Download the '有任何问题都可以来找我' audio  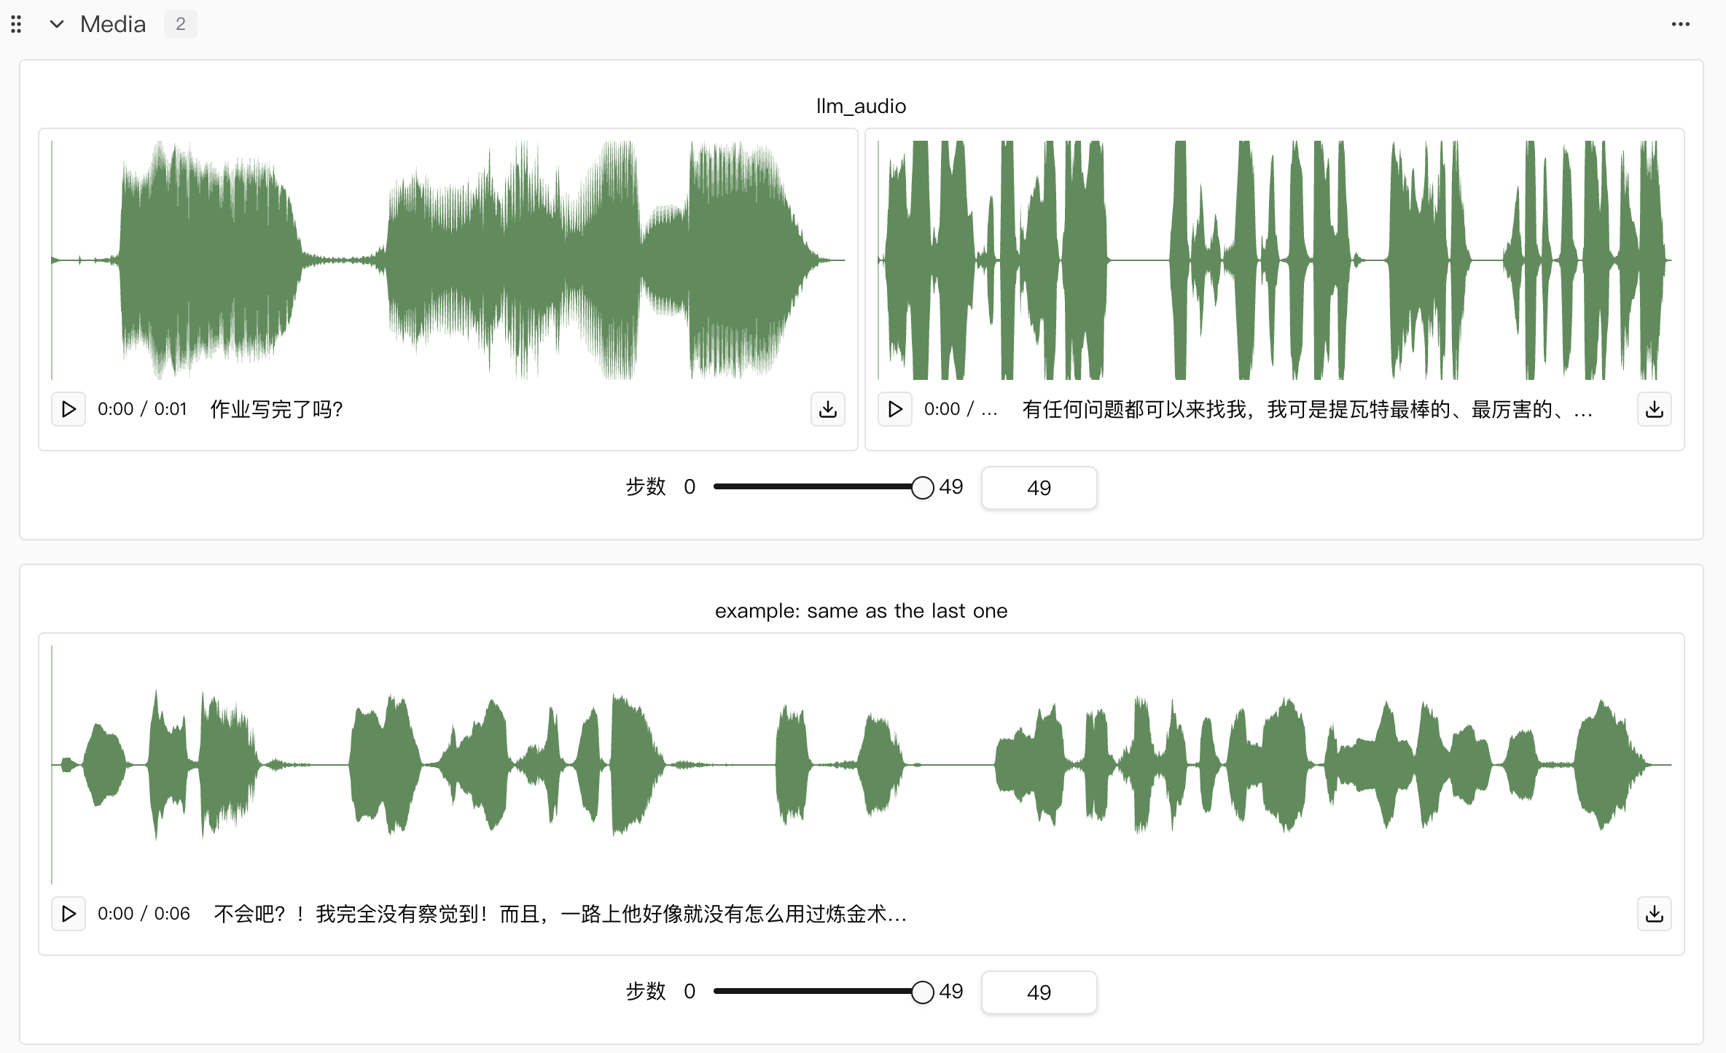1654,409
